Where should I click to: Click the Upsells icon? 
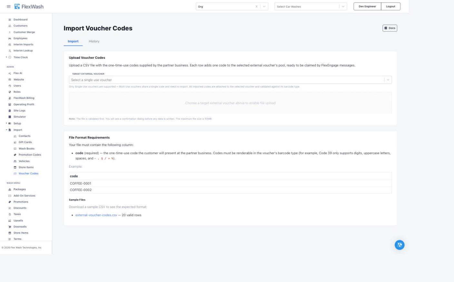pyautogui.click(x=10, y=221)
